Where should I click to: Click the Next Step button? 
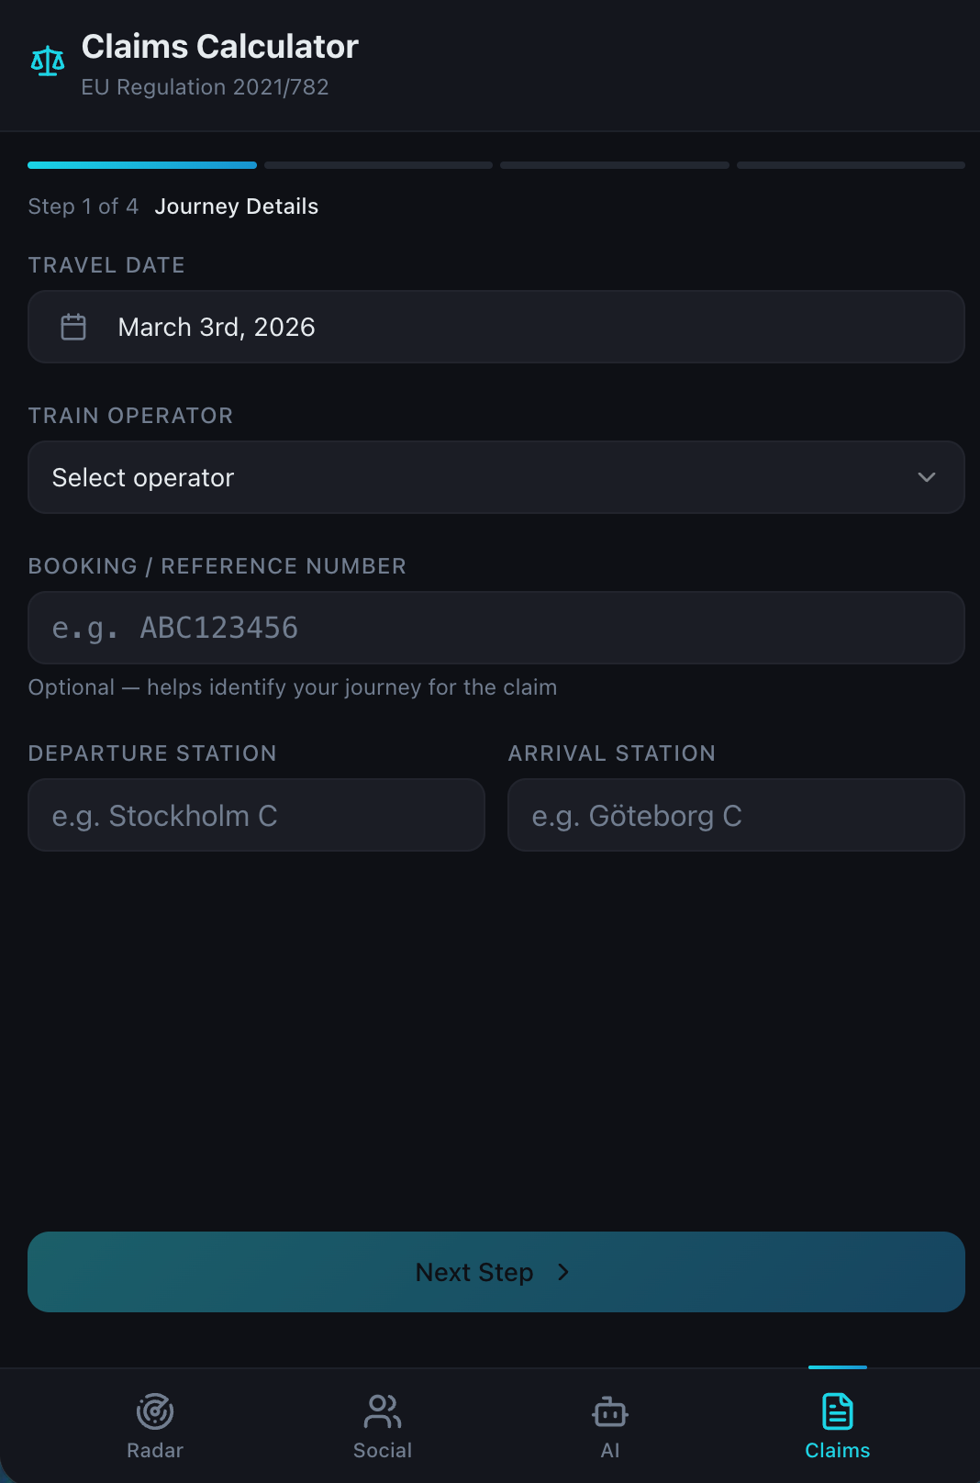tap(496, 1272)
